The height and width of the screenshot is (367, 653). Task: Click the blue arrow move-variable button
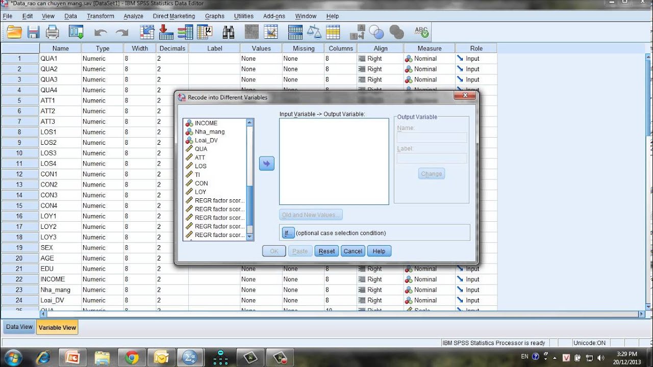tap(267, 164)
